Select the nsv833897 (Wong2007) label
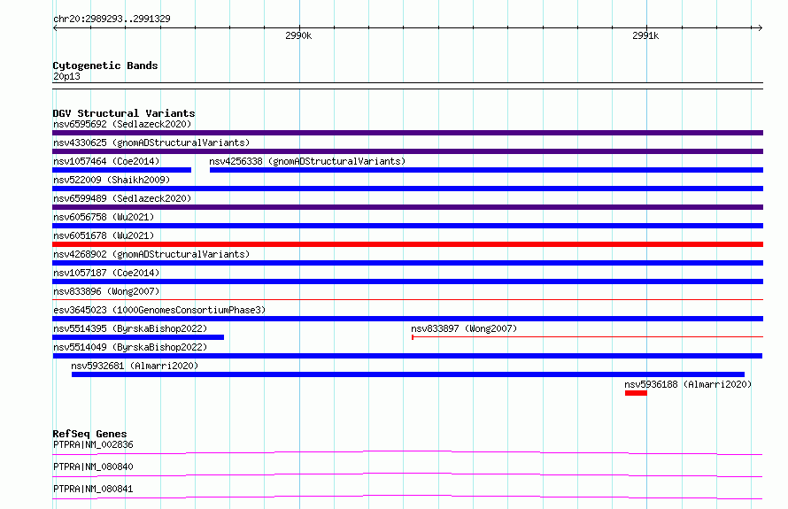Viewport: 788px width, 509px height. (464, 328)
